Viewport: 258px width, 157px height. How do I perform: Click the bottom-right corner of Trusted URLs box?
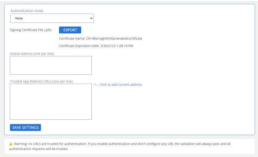[90, 118]
